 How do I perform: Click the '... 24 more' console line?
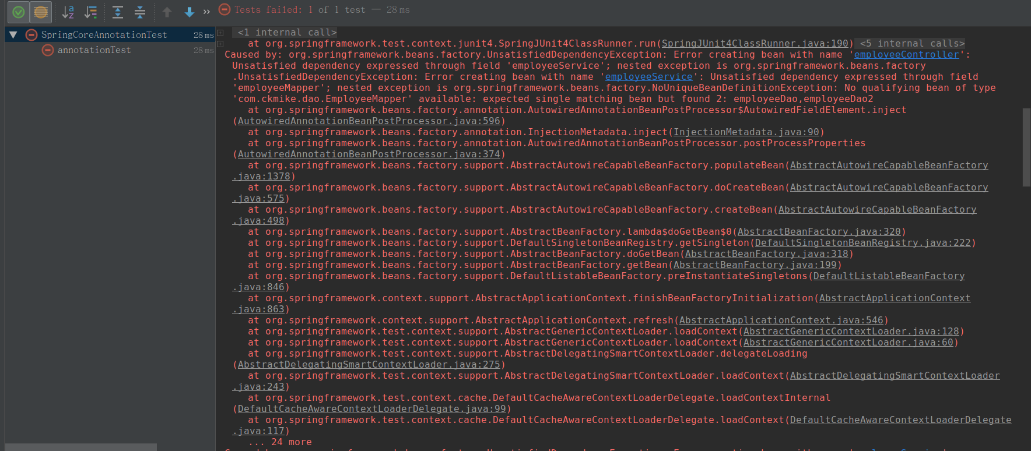tap(280, 442)
